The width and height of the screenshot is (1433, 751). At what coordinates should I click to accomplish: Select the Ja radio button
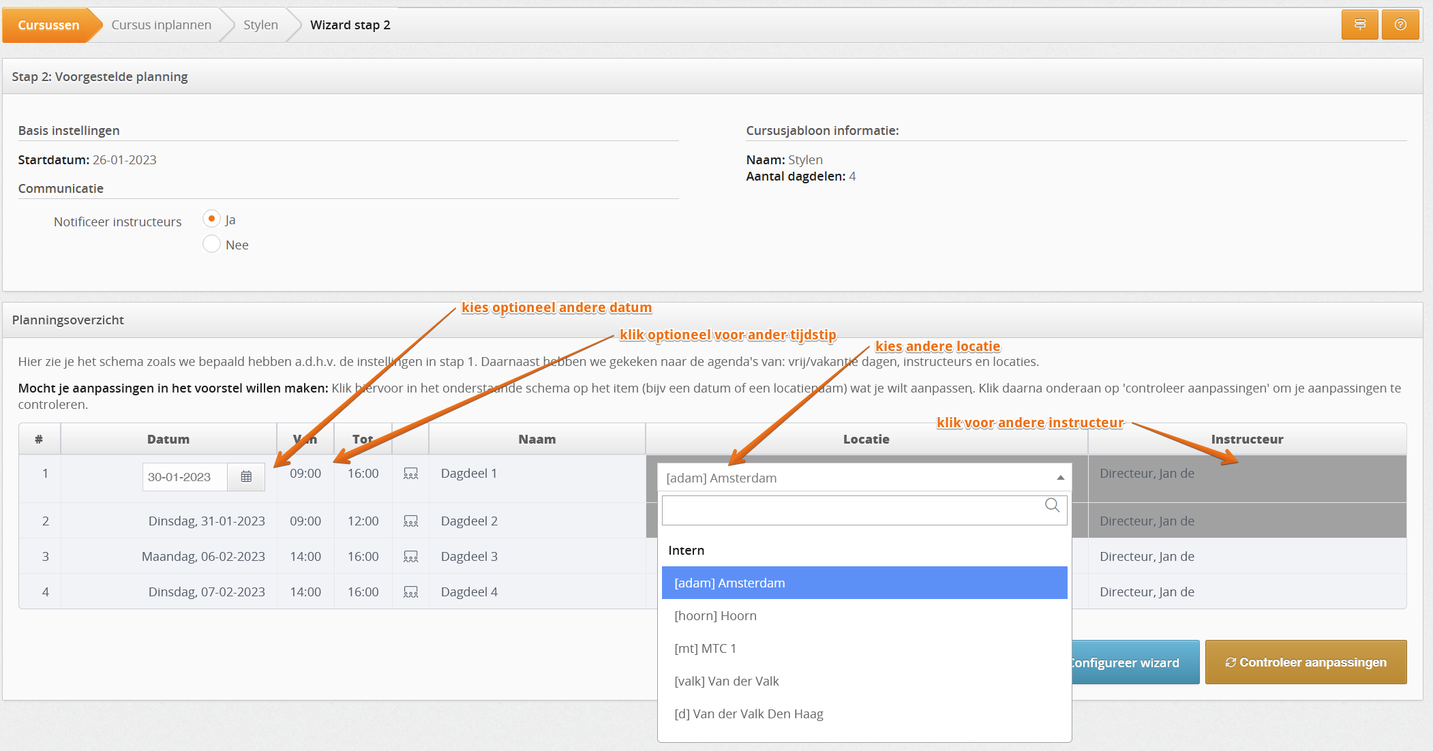[211, 219]
